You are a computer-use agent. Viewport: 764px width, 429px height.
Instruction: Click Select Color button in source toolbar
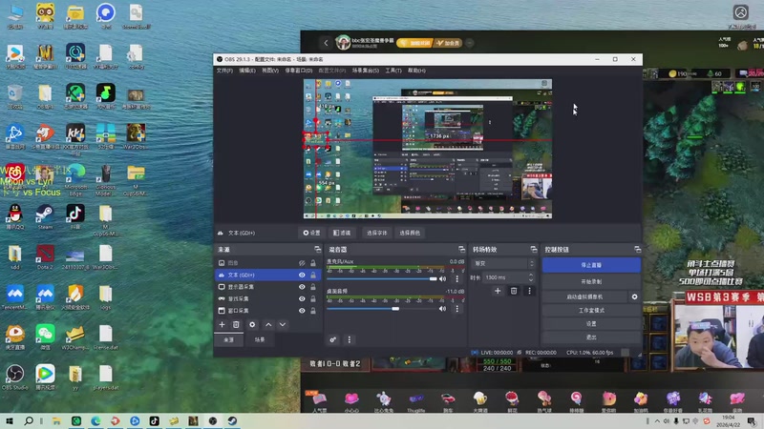(x=410, y=233)
